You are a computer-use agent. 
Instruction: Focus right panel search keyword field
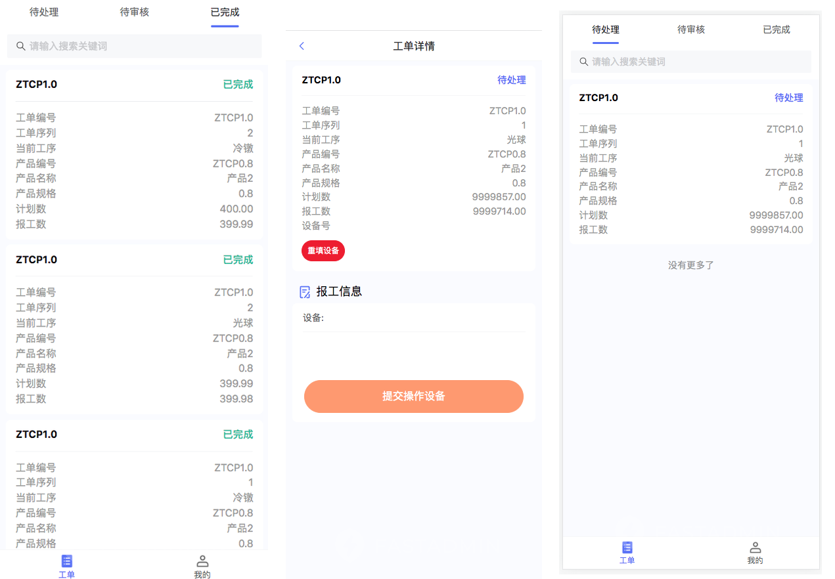[x=691, y=62]
